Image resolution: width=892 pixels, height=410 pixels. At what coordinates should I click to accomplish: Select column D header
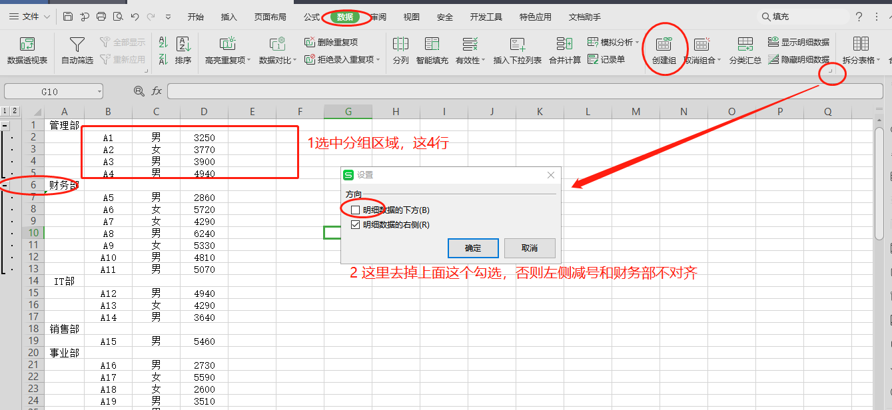point(204,112)
